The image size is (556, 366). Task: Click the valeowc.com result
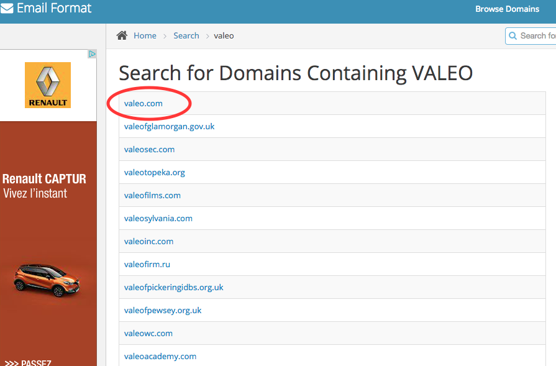tap(148, 333)
